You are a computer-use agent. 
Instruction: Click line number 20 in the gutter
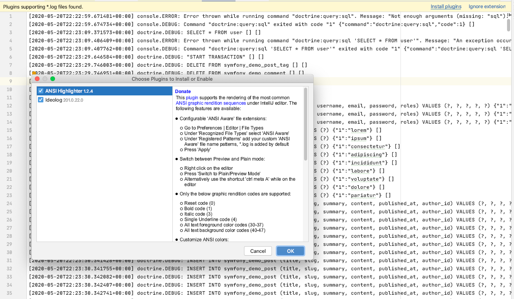click(9, 171)
